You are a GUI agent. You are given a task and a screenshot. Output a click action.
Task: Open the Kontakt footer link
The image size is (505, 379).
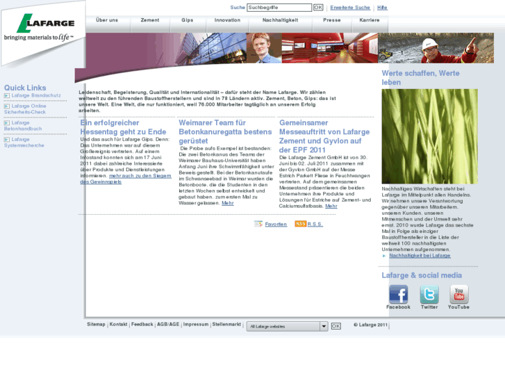[118, 324]
